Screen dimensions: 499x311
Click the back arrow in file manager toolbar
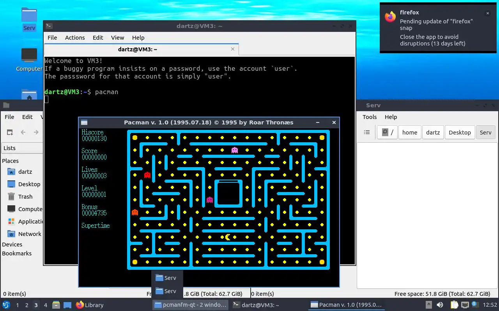(23, 132)
